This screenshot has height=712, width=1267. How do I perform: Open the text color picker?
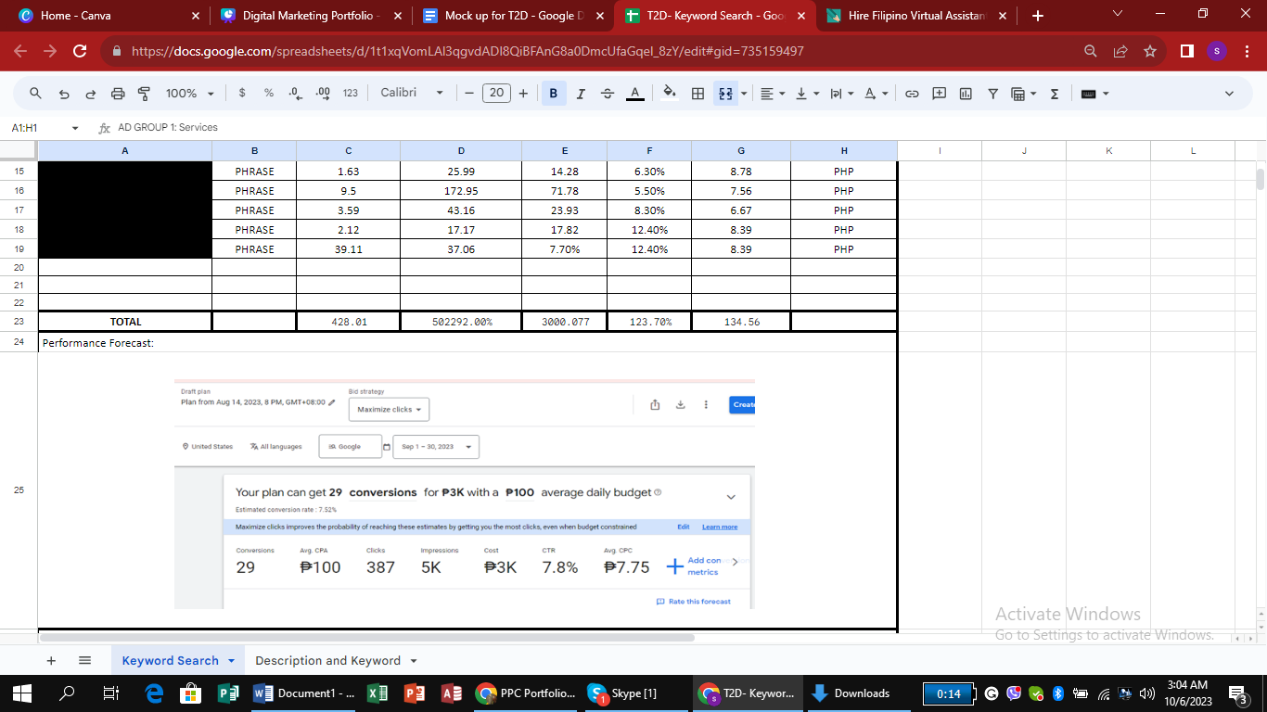coord(634,94)
